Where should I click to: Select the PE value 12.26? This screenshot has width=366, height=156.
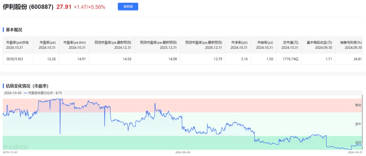click(x=52, y=59)
